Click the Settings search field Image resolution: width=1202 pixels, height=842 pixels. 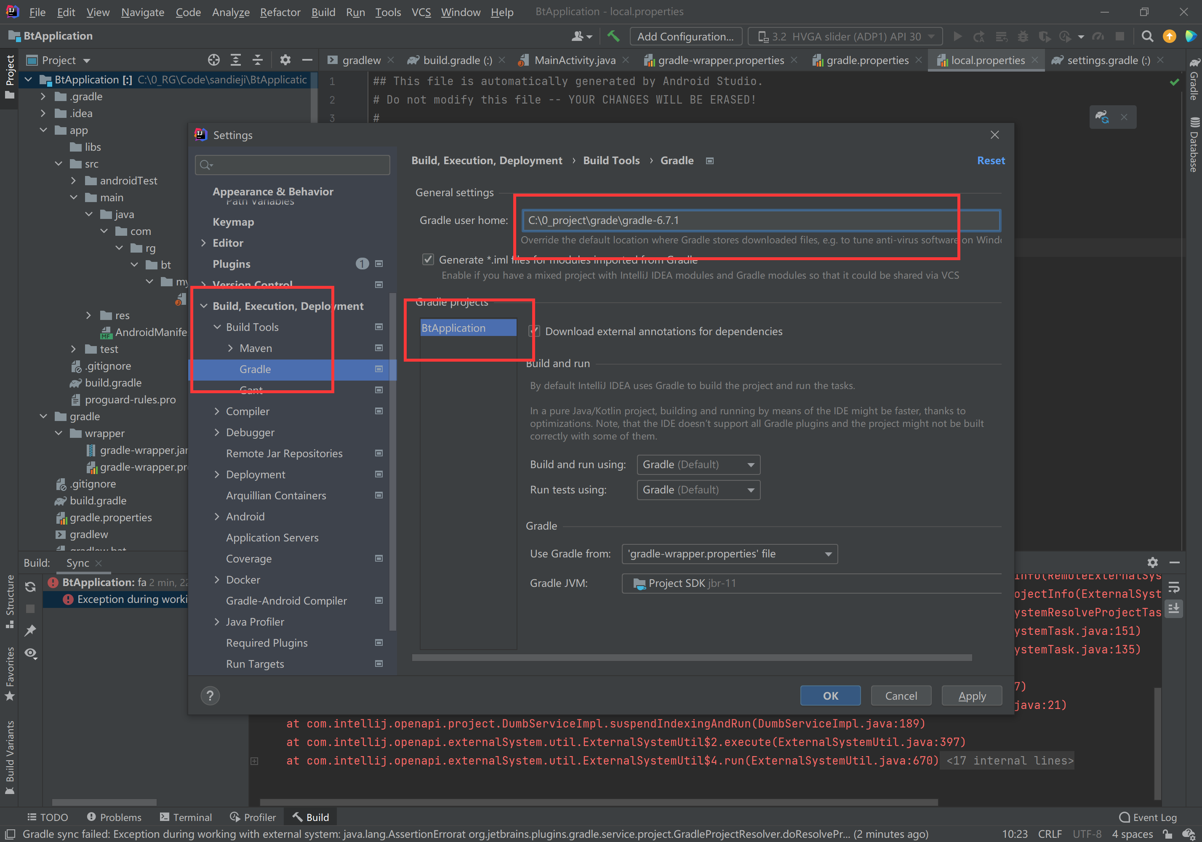292,165
